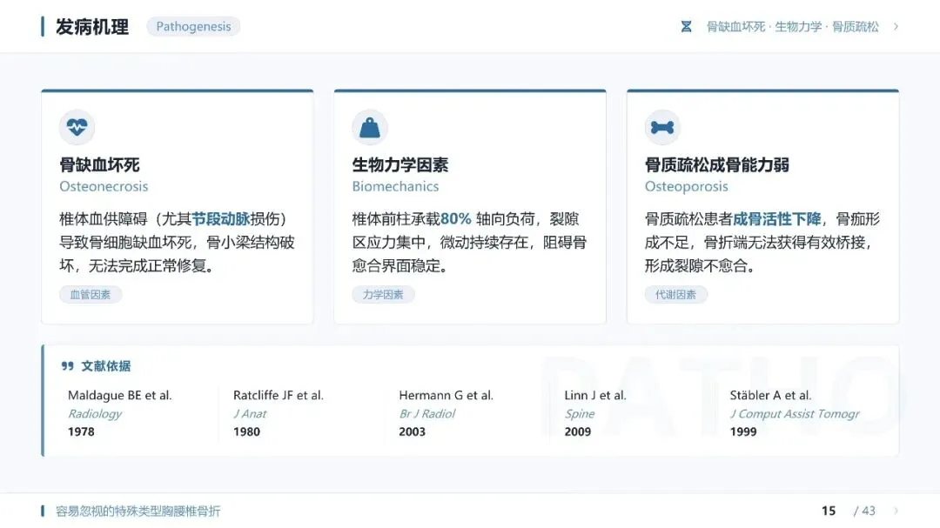
Task: Click the 力学因素 tag
Action: [382, 294]
